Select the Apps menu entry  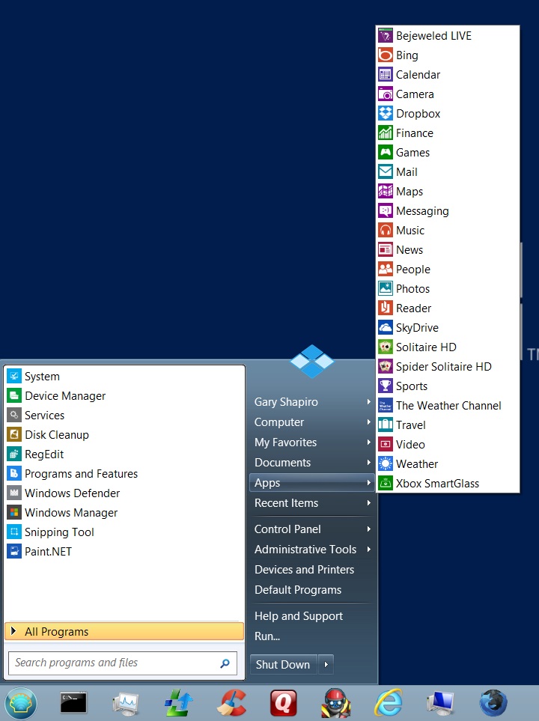312,483
